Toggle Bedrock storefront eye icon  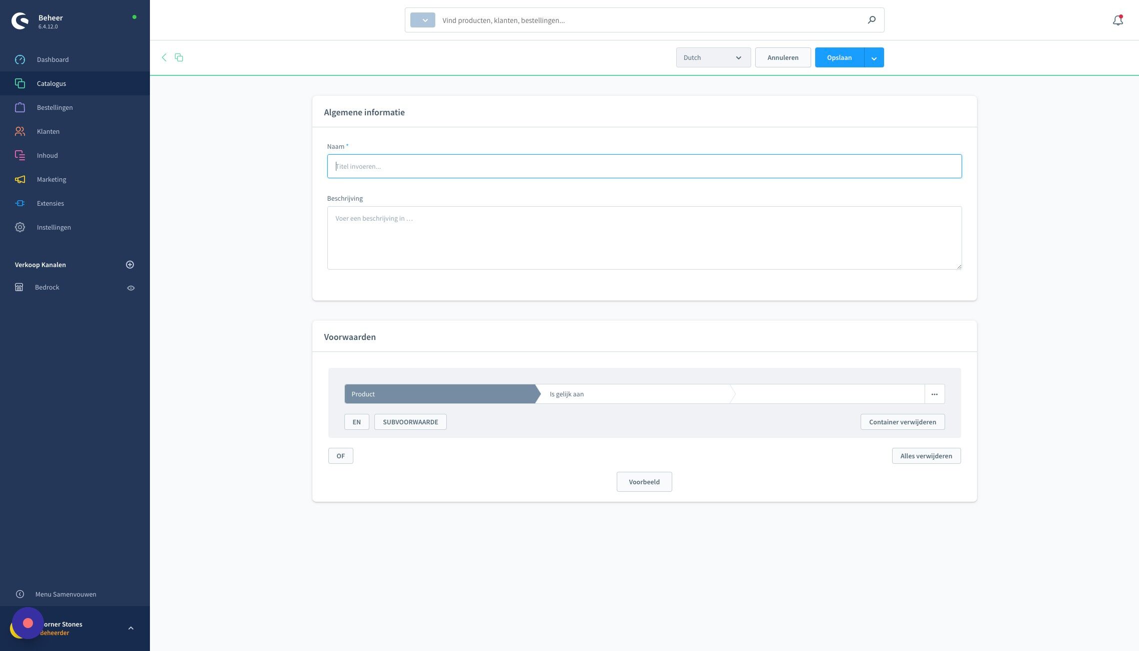click(131, 288)
